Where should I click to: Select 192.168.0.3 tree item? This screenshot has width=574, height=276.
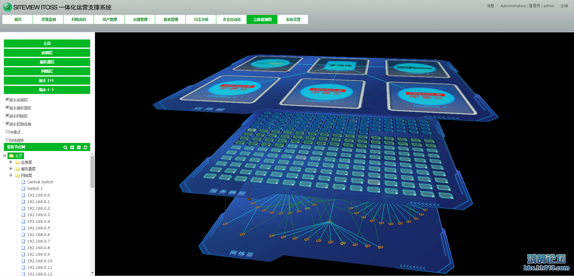tap(38, 215)
